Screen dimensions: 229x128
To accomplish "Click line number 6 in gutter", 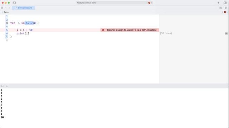I will tap(7, 33).
